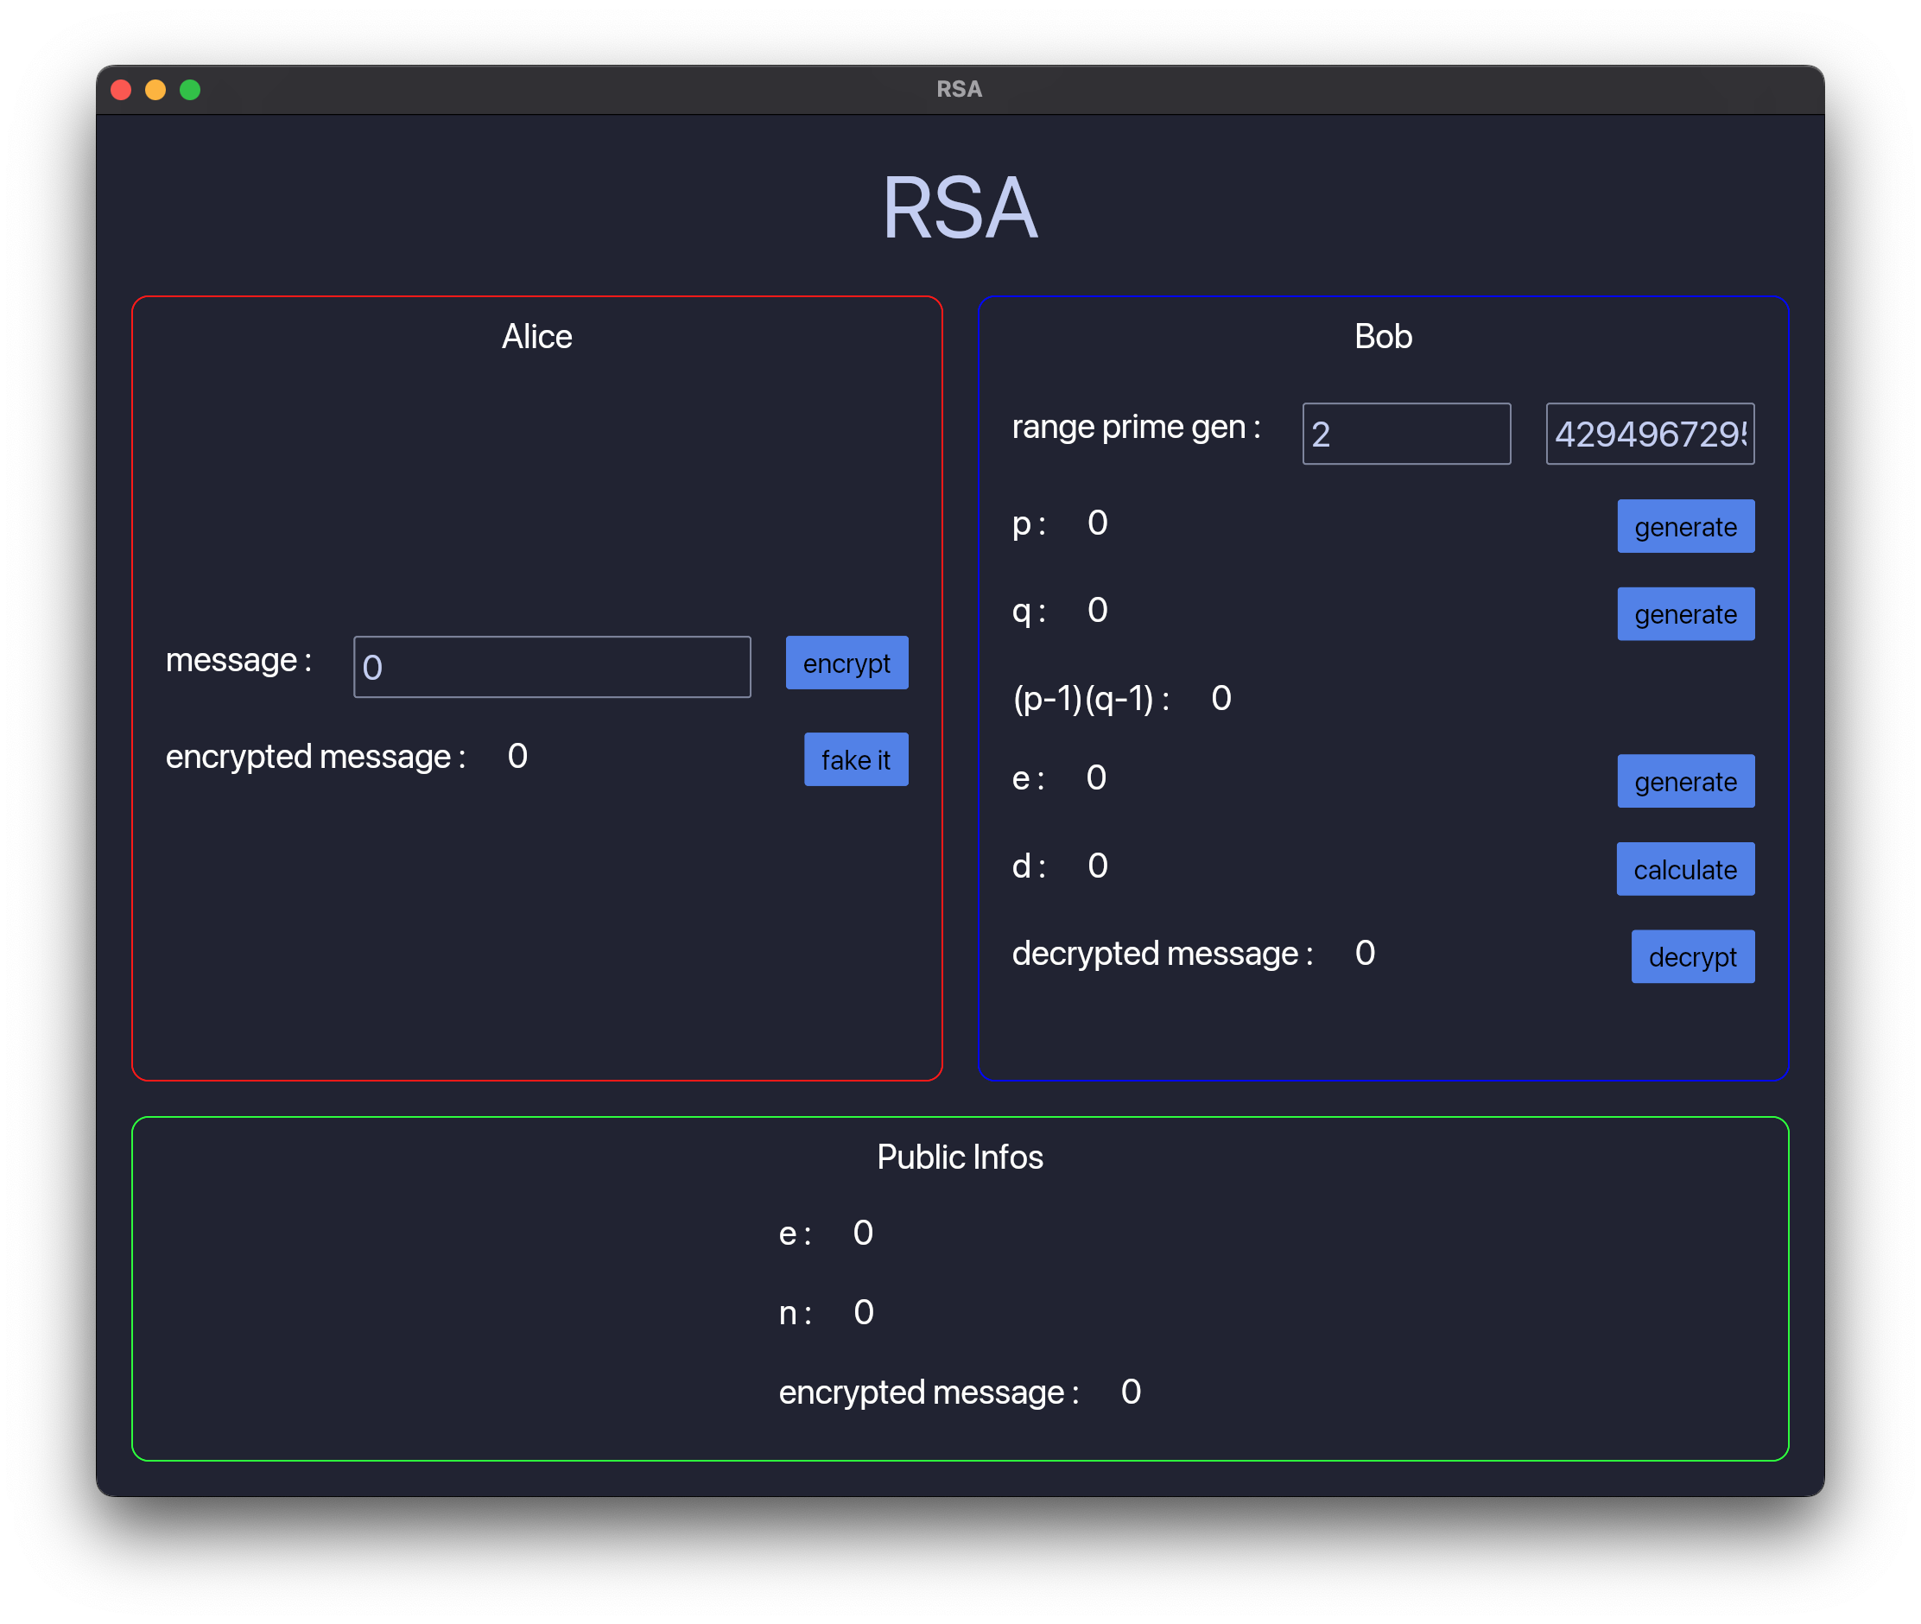Maximize the RSA window with green button
The height and width of the screenshot is (1624, 1921).
coord(190,89)
